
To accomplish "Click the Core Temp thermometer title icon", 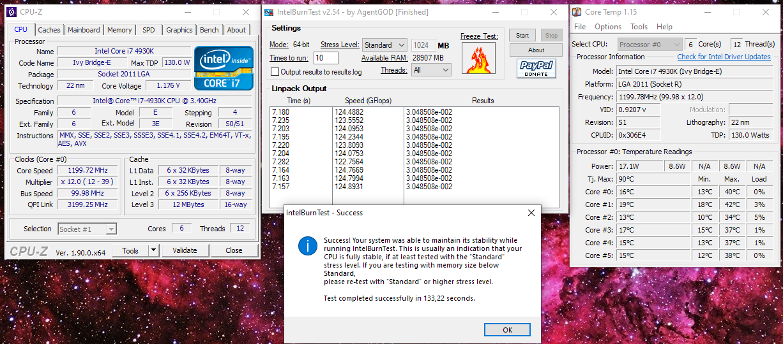I will (x=577, y=12).
